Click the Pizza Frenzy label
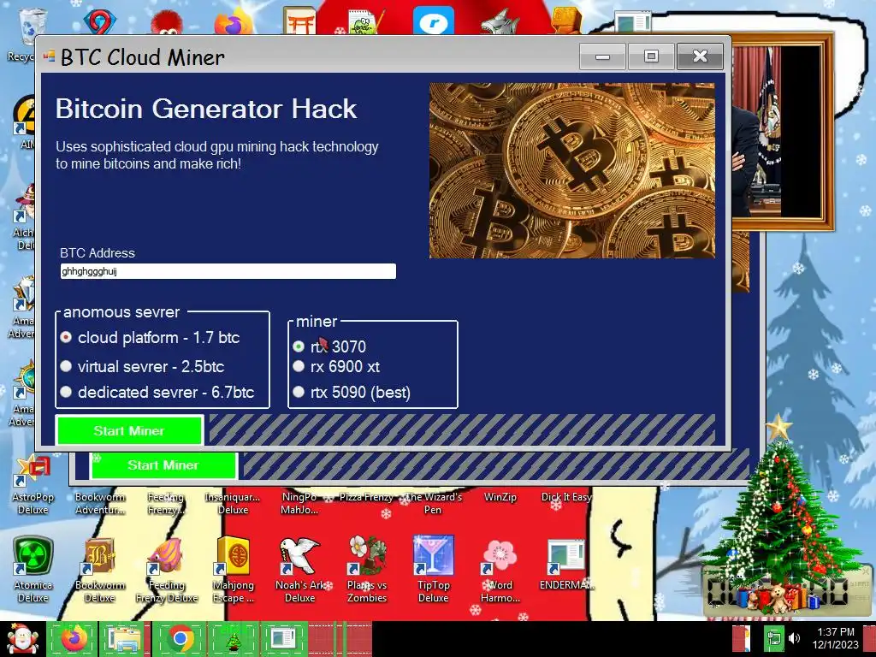Image resolution: width=876 pixels, height=657 pixels. coord(366,497)
